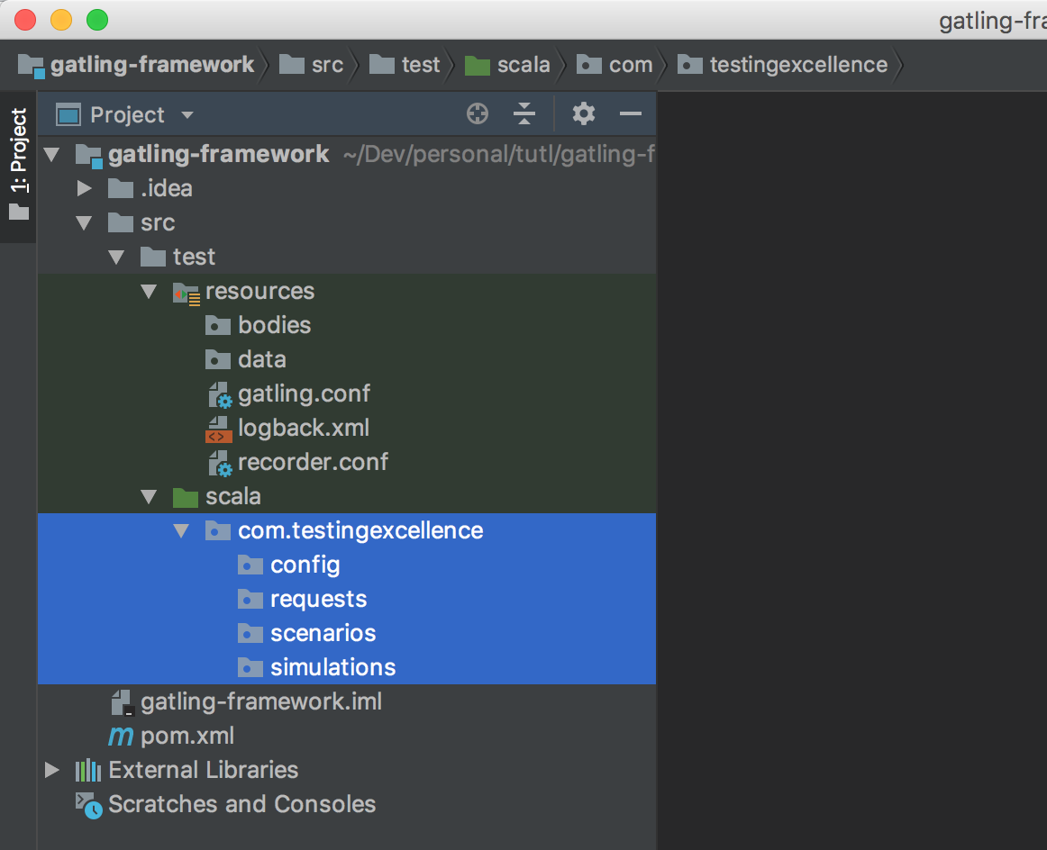
Task: Click the locate/scroll from source target icon
Action: pos(478,114)
